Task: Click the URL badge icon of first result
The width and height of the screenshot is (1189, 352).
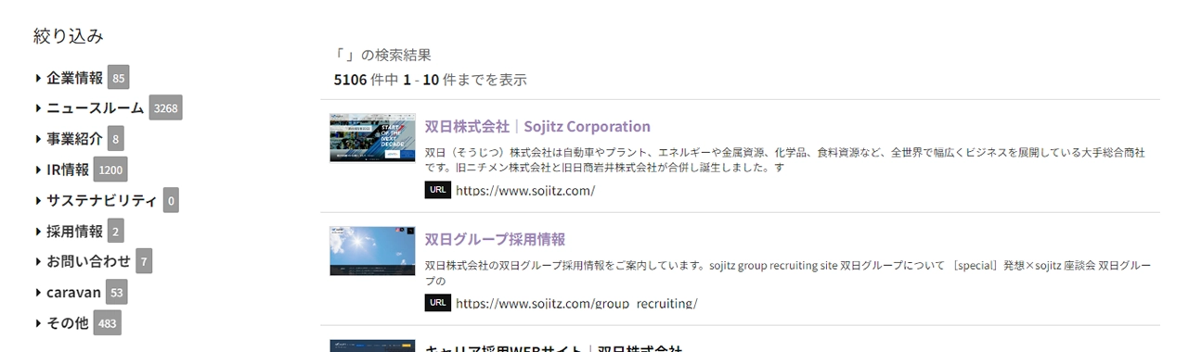Action: tap(438, 190)
